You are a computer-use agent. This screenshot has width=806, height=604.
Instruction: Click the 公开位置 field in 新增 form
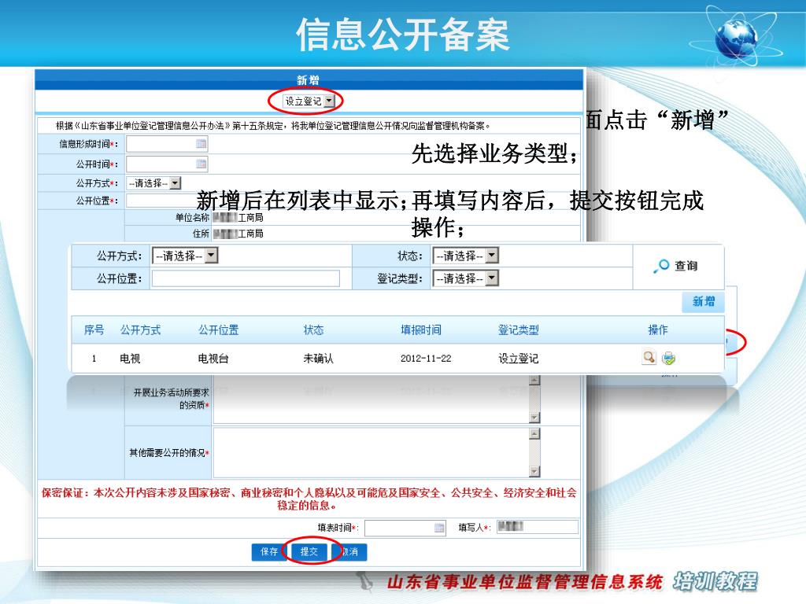161,201
